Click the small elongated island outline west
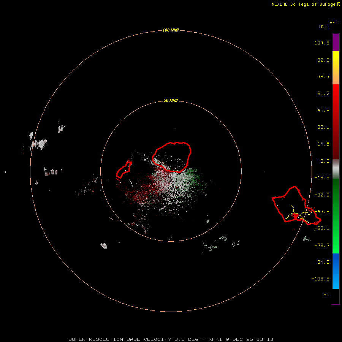Screen dimensions: 342x342 click(x=123, y=170)
